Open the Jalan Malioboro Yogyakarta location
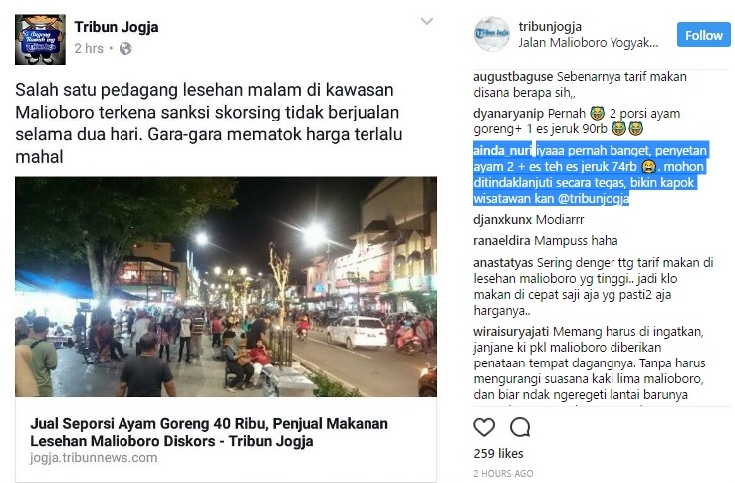Screen dimensions: 735x483 589,43
